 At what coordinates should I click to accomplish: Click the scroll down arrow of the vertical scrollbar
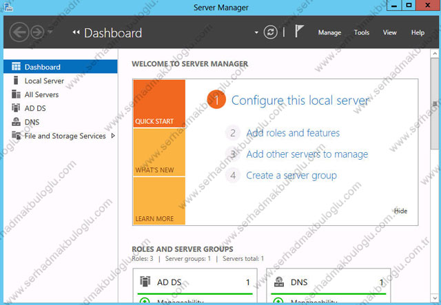coord(435,299)
